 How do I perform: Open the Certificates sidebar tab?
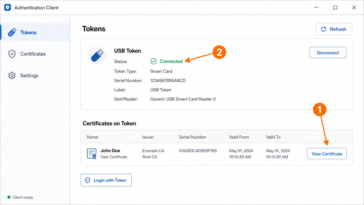point(35,54)
